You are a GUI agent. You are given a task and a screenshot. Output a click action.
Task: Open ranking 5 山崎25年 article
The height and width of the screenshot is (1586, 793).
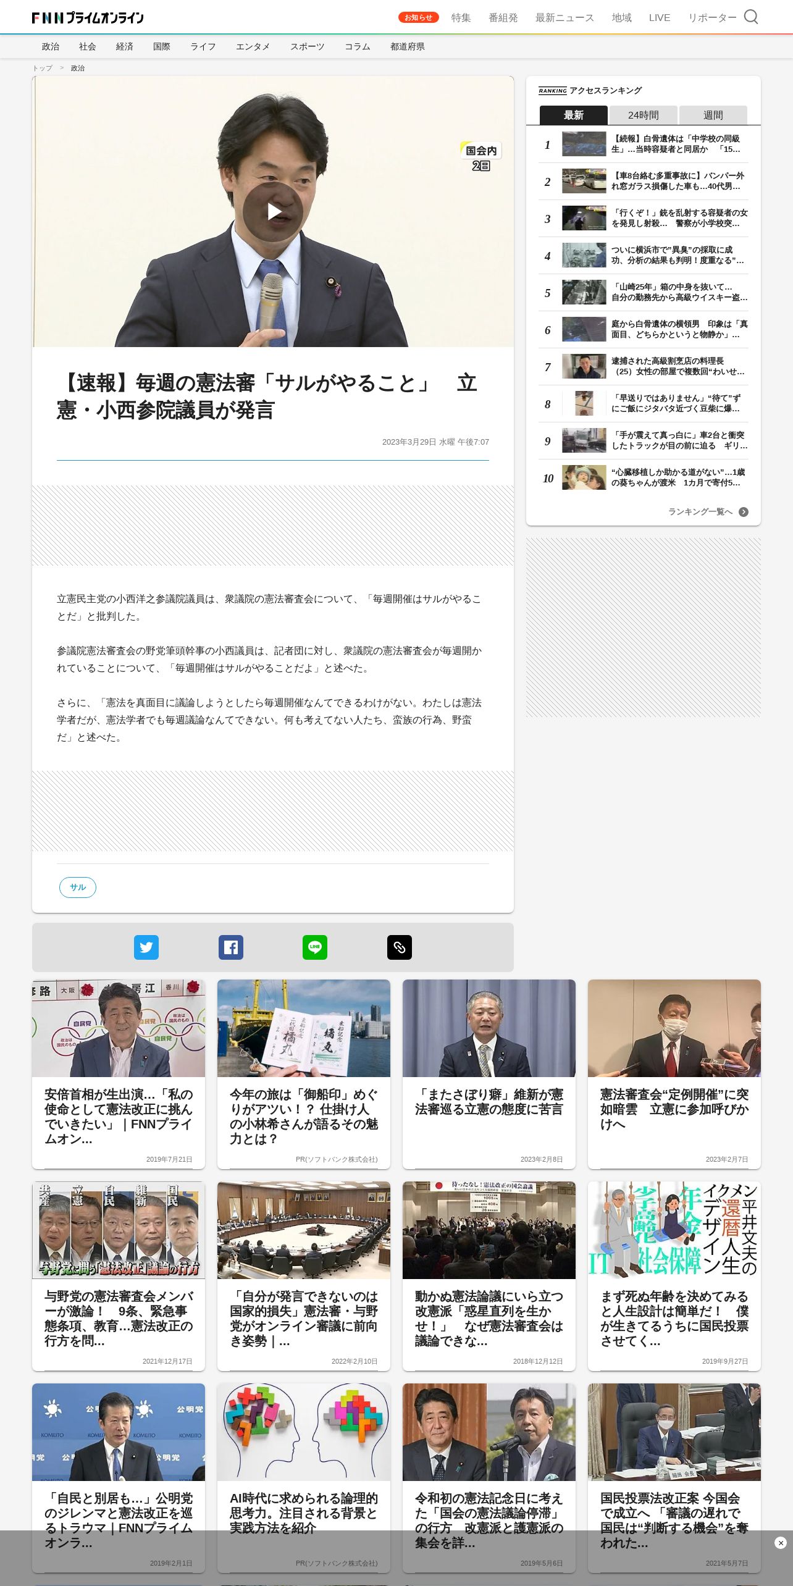[644, 292]
